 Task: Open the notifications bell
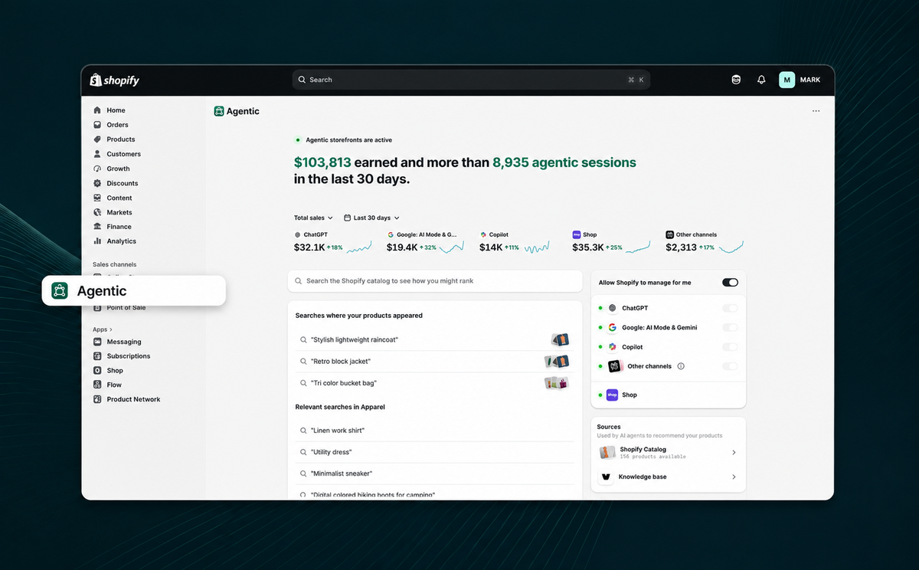[x=761, y=80]
